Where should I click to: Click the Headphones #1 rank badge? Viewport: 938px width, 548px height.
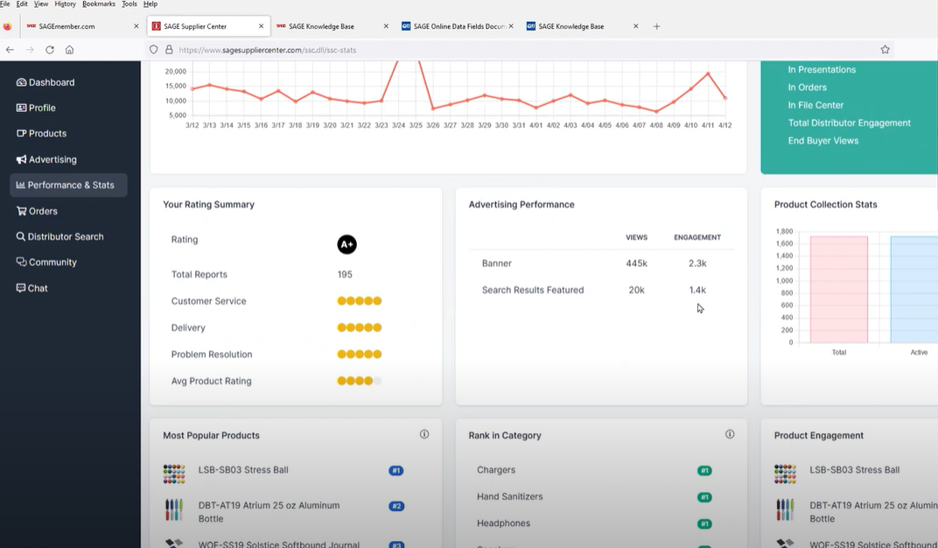point(704,524)
